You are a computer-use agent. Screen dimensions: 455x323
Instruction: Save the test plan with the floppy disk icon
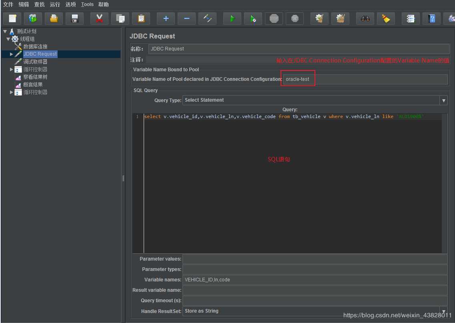[x=74, y=18]
